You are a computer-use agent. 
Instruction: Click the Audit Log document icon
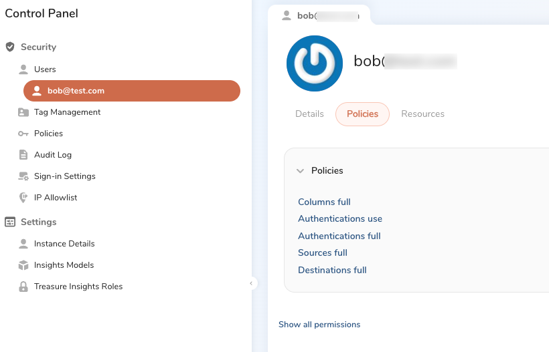click(23, 155)
